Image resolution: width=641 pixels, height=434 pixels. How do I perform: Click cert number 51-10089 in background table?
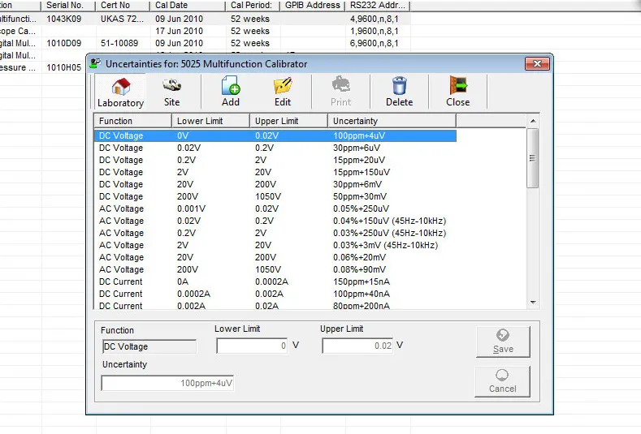point(119,43)
